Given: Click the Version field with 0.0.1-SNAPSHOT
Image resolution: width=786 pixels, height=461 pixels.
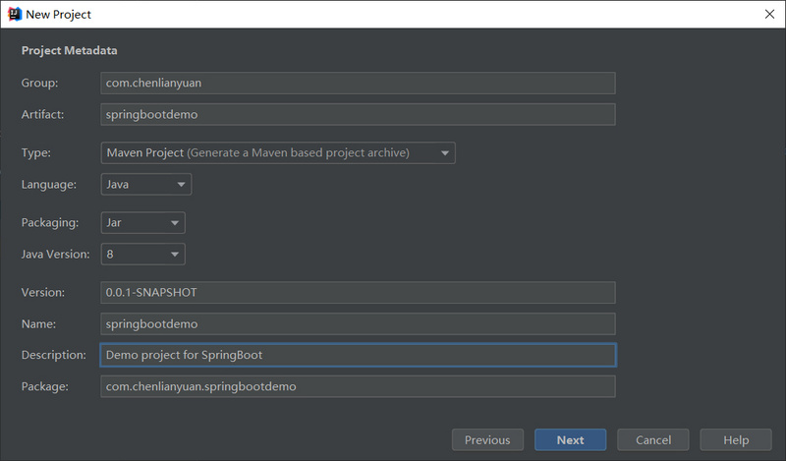Looking at the screenshot, I should click(x=358, y=292).
